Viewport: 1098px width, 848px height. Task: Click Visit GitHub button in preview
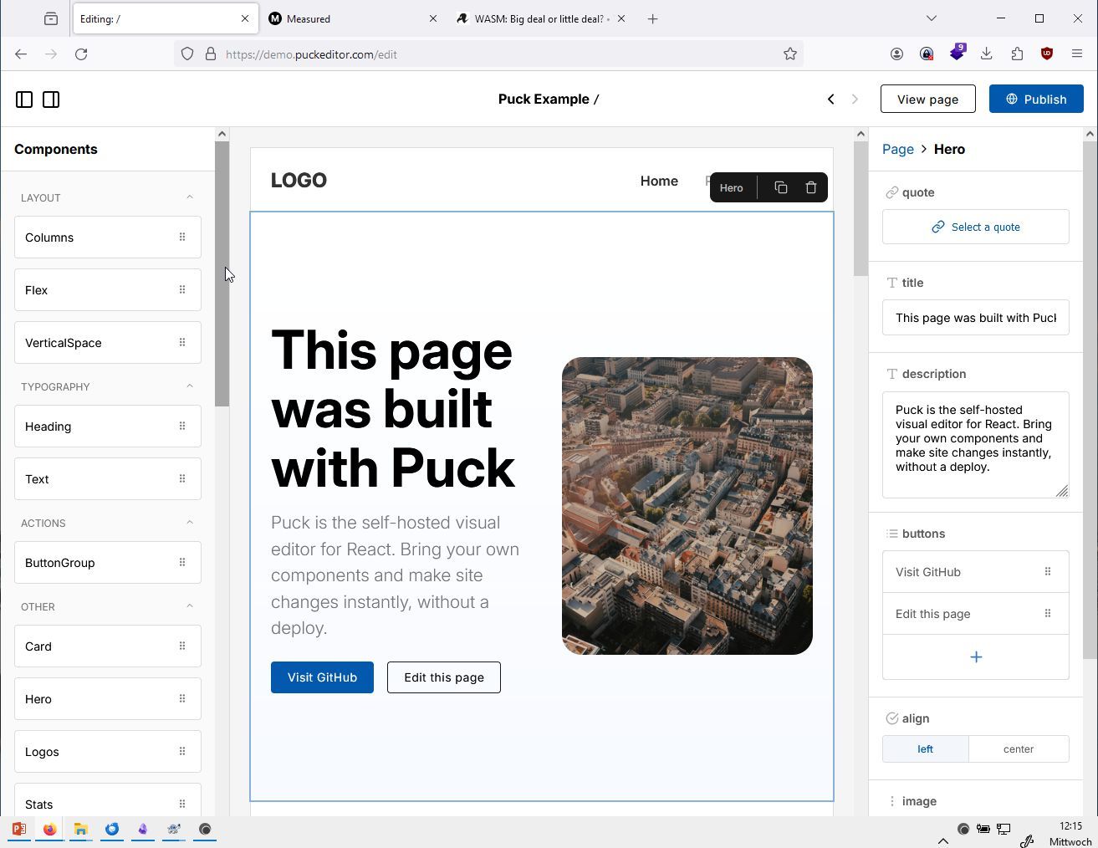click(322, 677)
